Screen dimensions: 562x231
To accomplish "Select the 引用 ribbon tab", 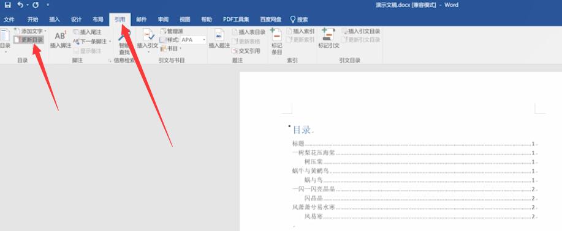I will pos(120,20).
